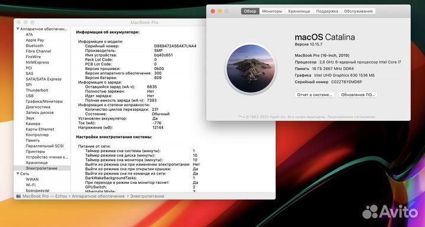This screenshot has width=425, height=227.
Task: Click the Обновление ПО button
Action: [358, 95]
